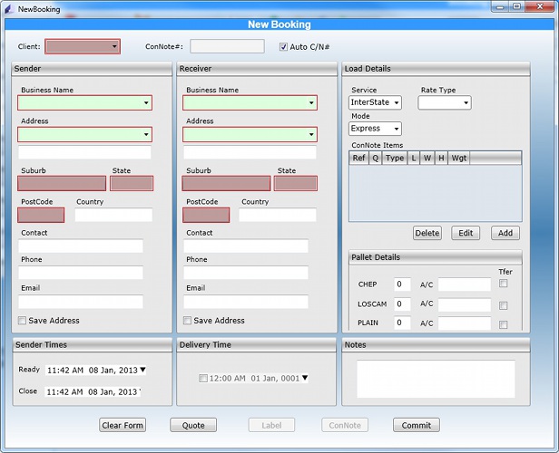The height and width of the screenshot is (453, 559).
Task: Click the Commit button
Action: [x=417, y=425]
